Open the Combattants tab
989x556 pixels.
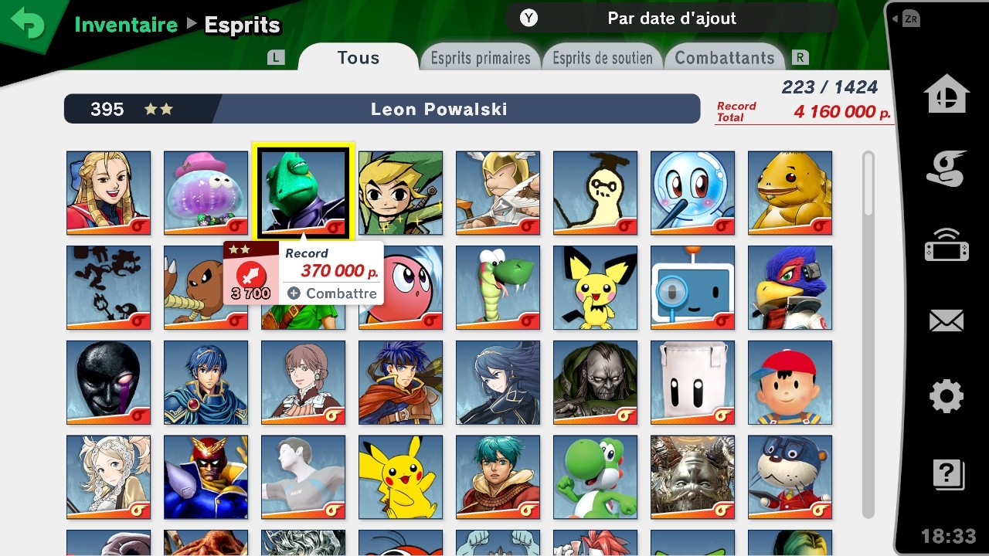pyautogui.click(x=725, y=58)
